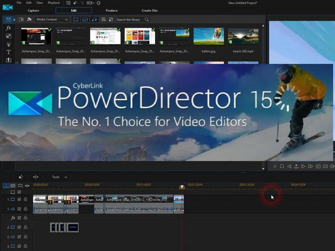Open preferences via the gear icon

click(x=98, y=3)
